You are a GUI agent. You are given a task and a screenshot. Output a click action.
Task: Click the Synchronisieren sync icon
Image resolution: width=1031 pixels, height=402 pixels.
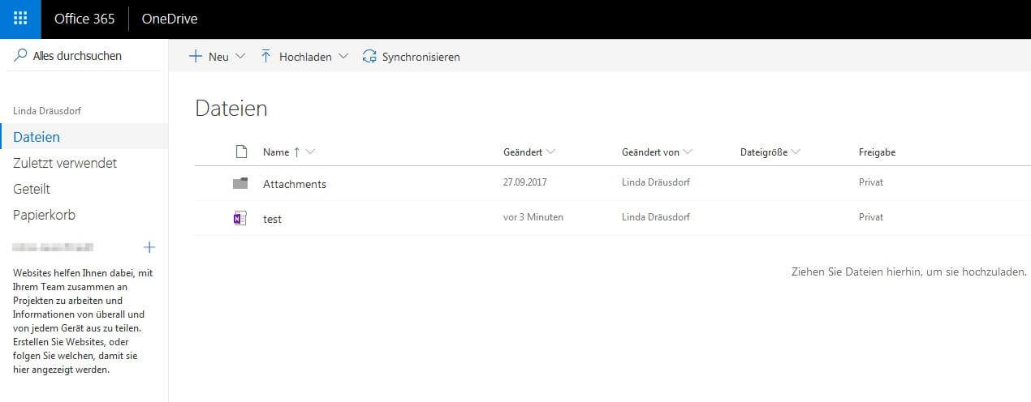click(x=369, y=57)
